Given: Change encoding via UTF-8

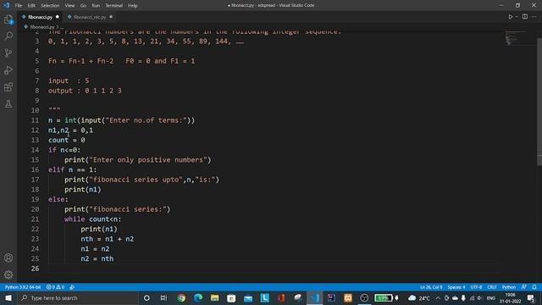Looking at the screenshot, I should tap(476, 287).
